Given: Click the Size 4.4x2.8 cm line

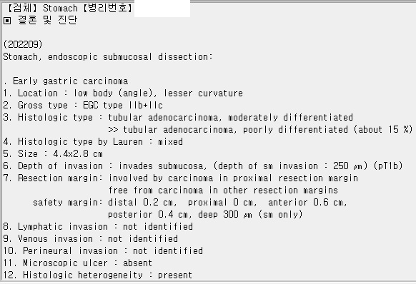Looking at the screenshot, I should [53, 154].
